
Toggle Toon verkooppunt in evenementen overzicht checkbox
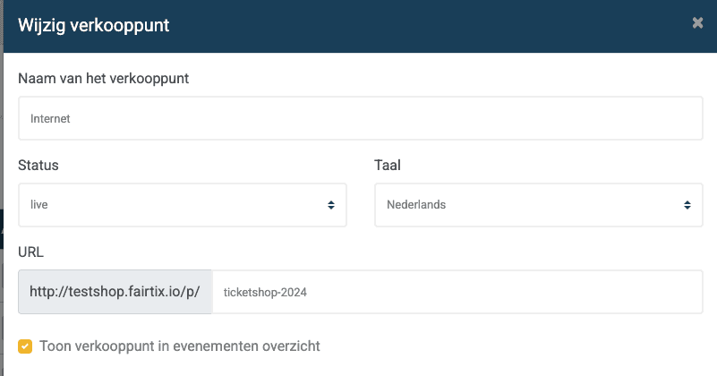coord(25,346)
